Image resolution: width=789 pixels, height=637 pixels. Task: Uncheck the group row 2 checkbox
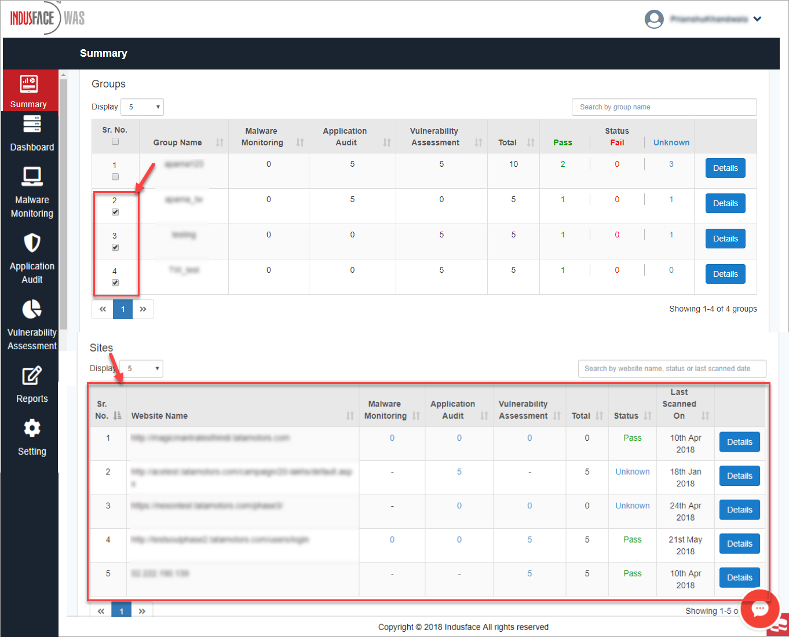pos(115,212)
